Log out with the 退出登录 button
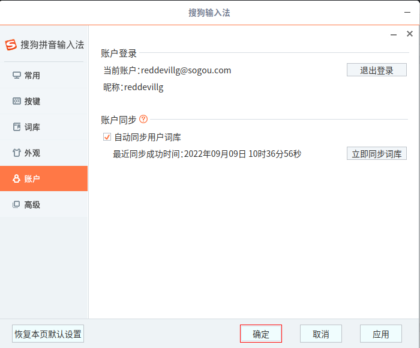 377,70
